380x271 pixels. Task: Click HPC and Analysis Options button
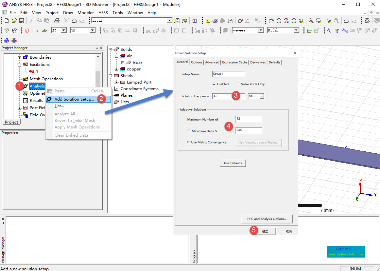(x=267, y=219)
